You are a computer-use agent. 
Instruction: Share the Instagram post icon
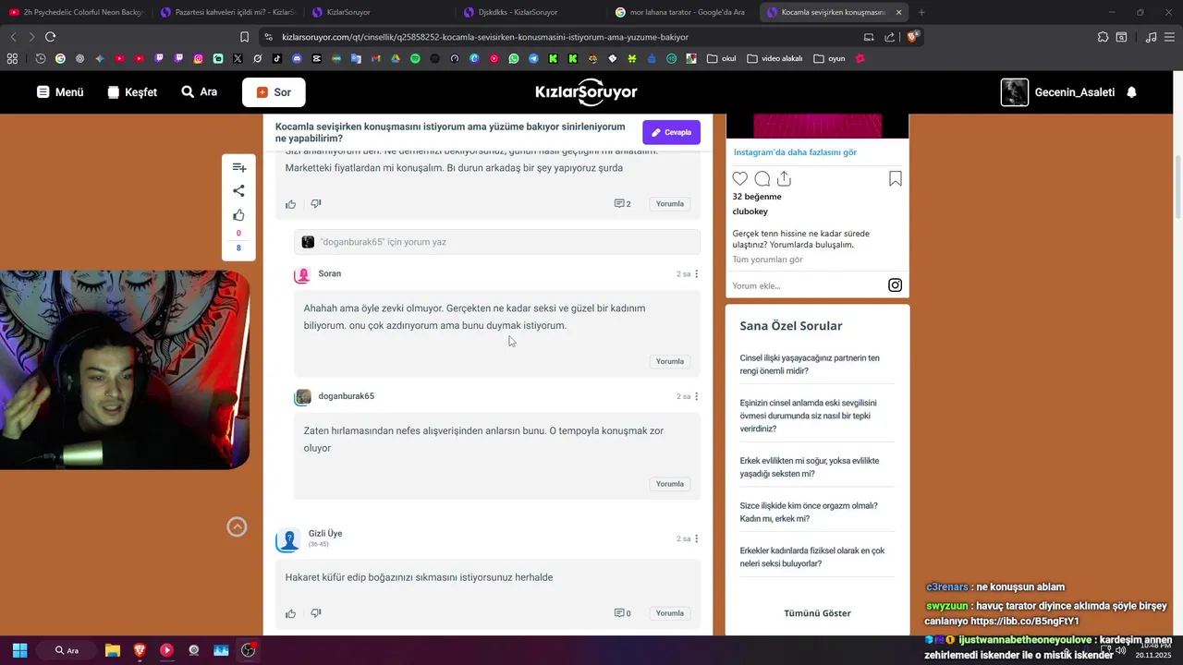tap(784, 179)
